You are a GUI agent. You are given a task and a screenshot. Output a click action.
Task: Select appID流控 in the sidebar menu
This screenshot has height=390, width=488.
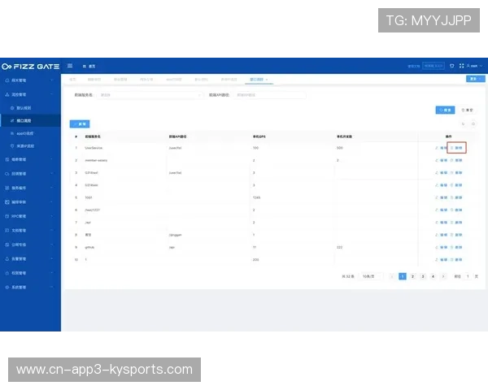(x=26, y=132)
